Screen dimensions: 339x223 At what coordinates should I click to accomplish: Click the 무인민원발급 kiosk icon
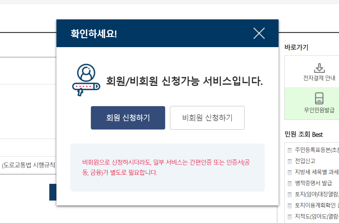click(x=319, y=99)
